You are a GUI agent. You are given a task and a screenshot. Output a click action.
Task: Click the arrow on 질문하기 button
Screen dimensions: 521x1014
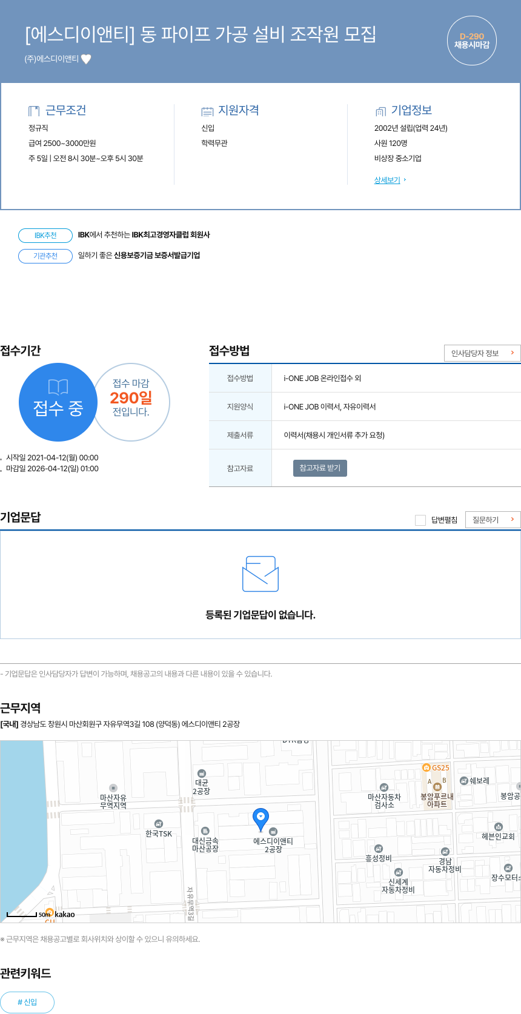pos(513,519)
